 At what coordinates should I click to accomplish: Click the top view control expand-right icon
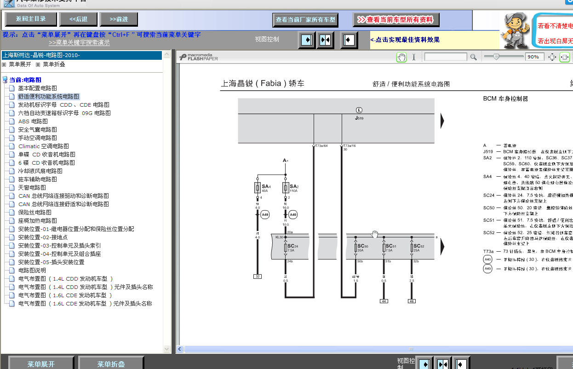pyautogui.click(x=307, y=40)
